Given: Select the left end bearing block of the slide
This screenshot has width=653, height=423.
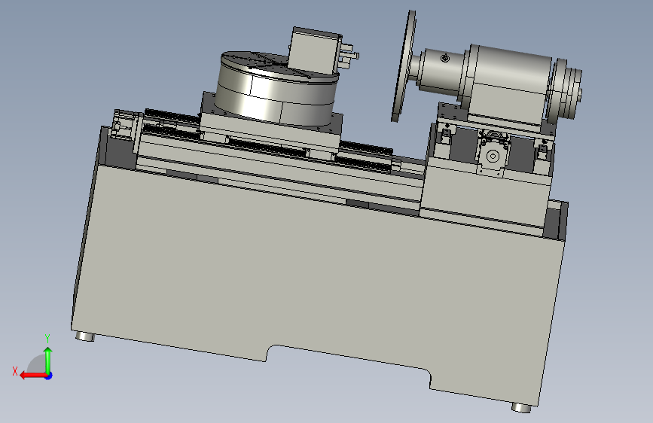Looking at the screenshot, I should (x=124, y=126).
